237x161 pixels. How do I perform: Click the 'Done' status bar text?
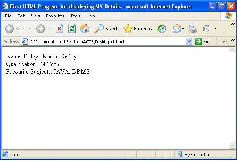tap(15, 155)
